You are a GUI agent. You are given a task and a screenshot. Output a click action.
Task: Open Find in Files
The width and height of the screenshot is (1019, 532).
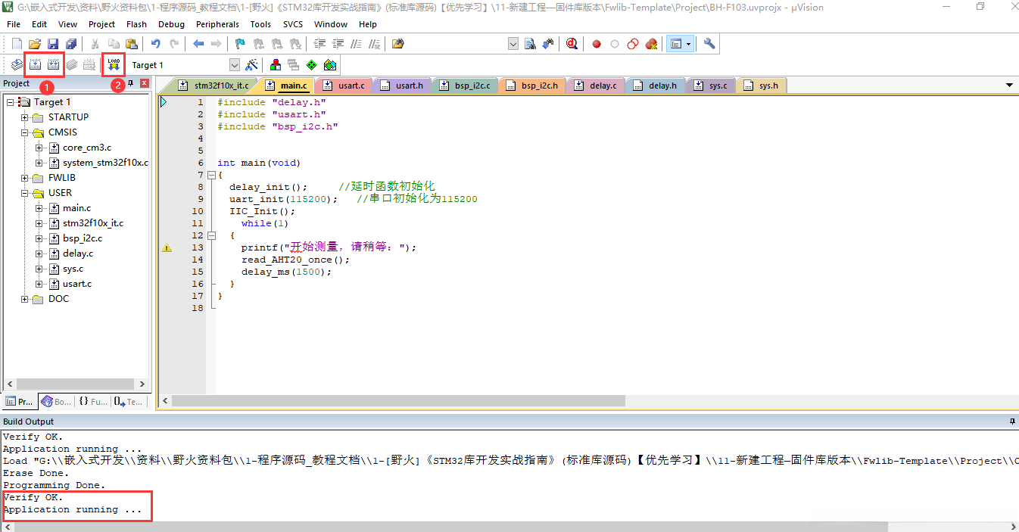pos(398,44)
